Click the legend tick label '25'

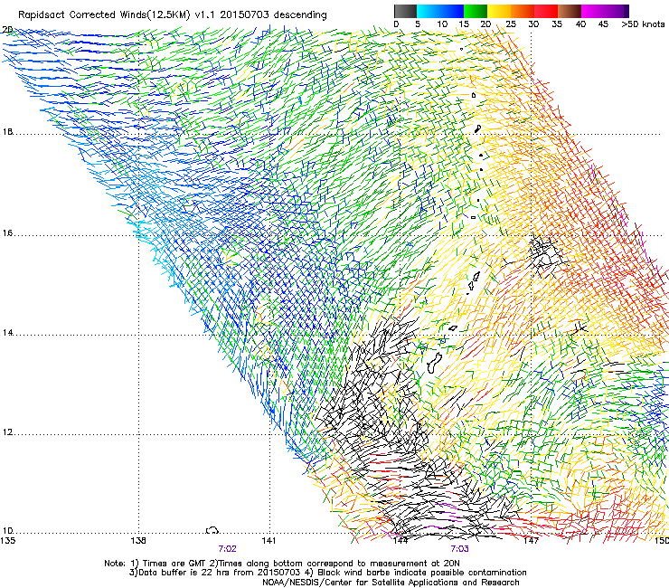tap(511, 24)
